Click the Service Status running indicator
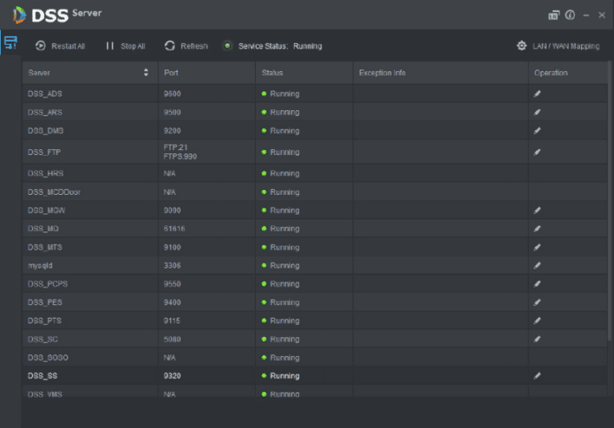This screenshot has width=614, height=428. click(x=228, y=46)
